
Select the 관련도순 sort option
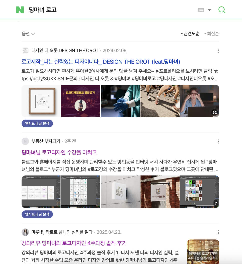point(190,34)
